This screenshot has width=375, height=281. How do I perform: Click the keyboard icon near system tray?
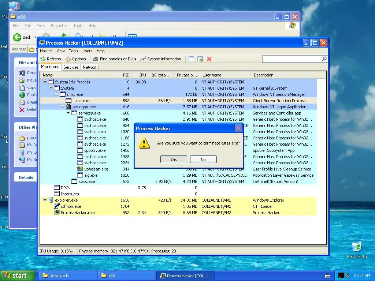click(x=327, y=276)
